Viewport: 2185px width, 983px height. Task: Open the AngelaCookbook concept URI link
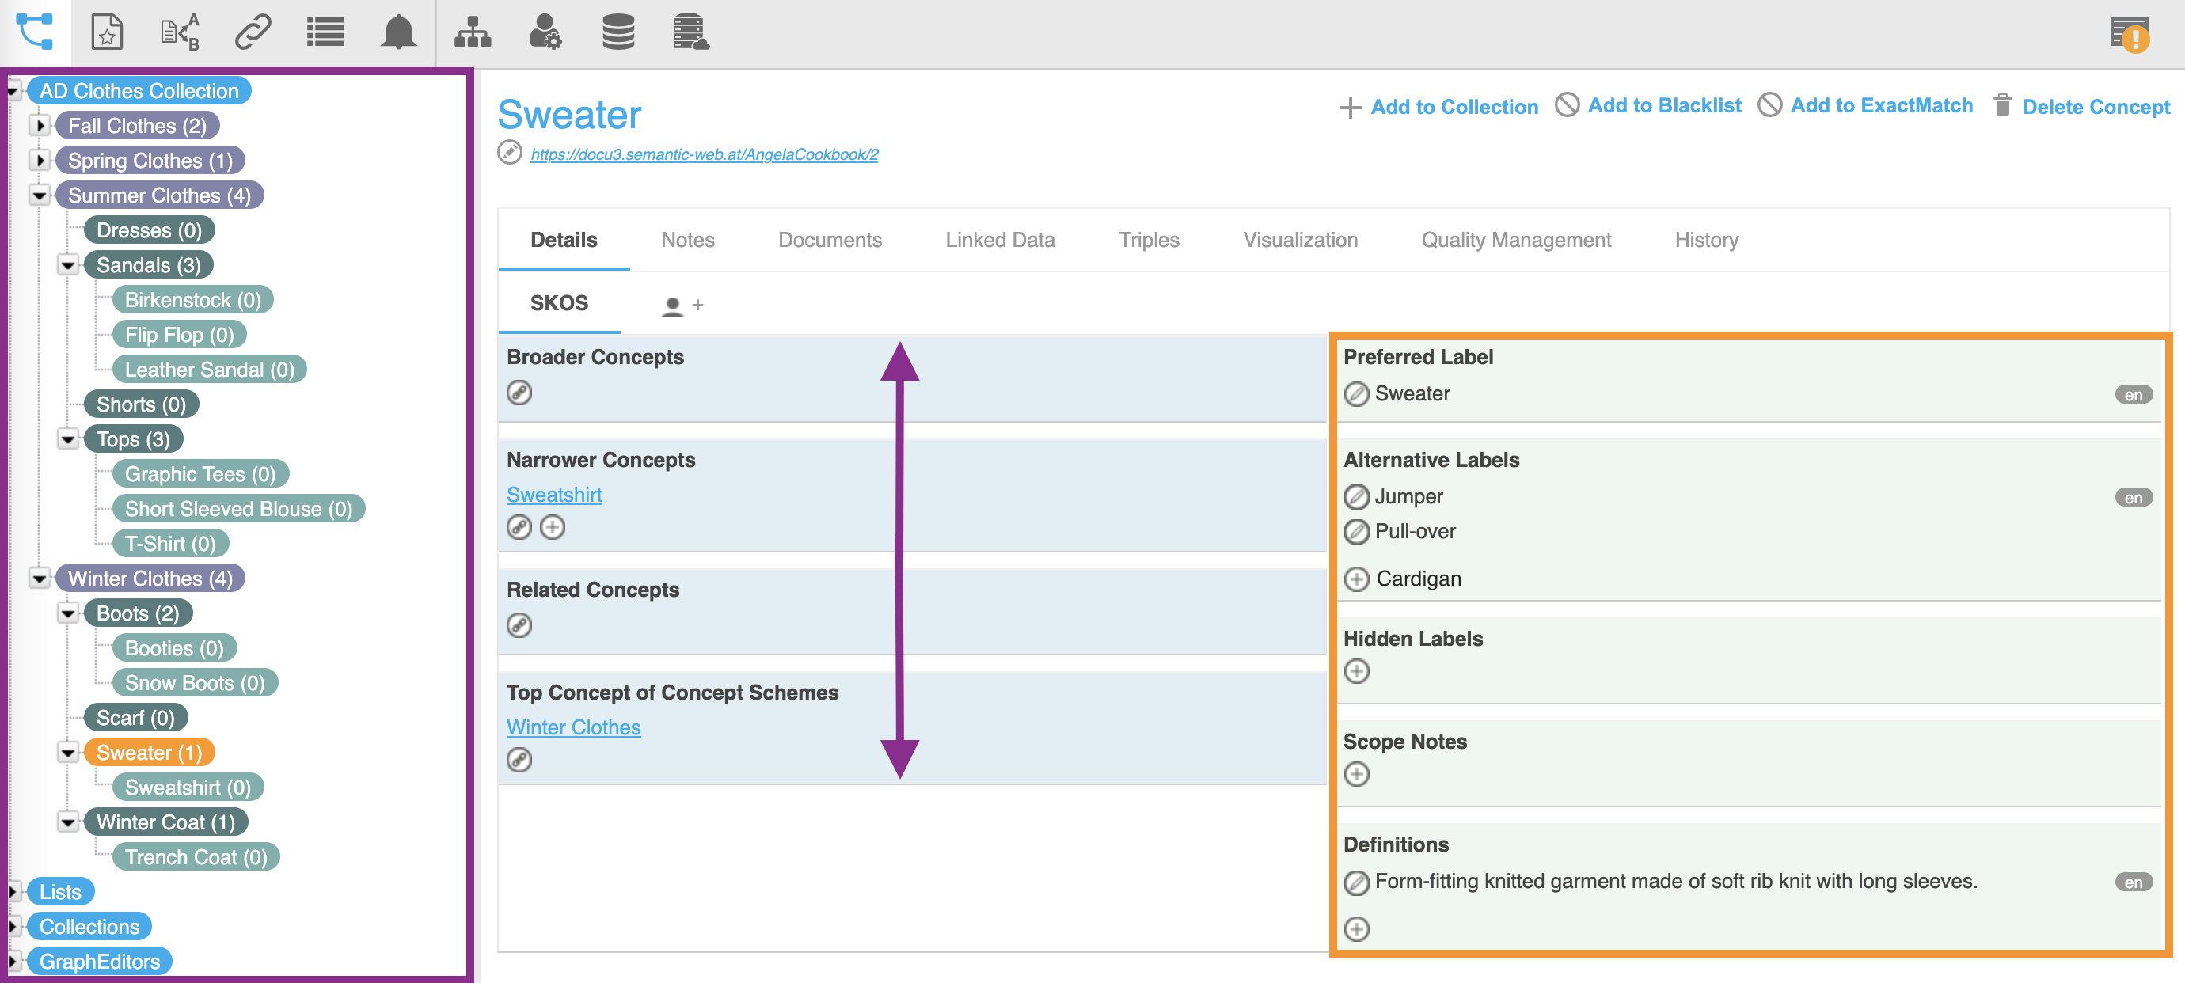(x=704, y=154)
